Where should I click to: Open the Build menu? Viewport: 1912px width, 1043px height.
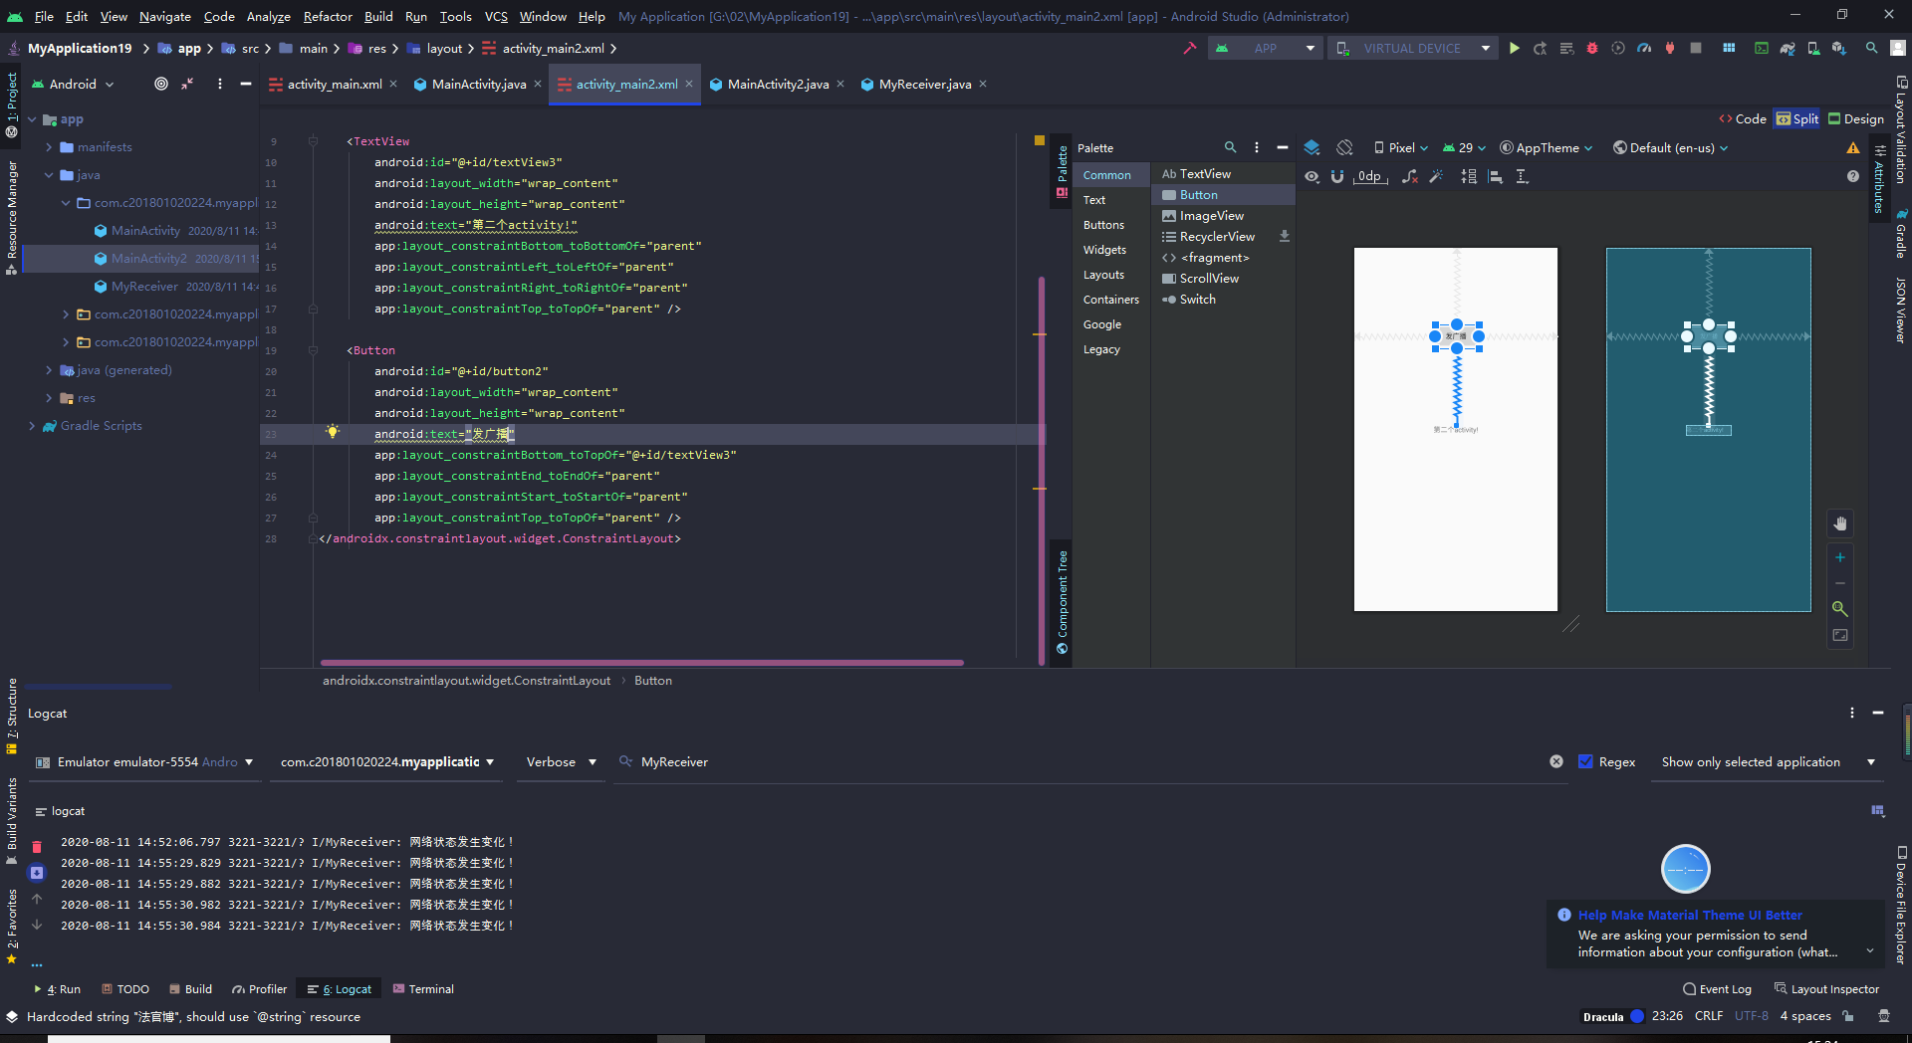pyautogui.click(x=378, y=16)
